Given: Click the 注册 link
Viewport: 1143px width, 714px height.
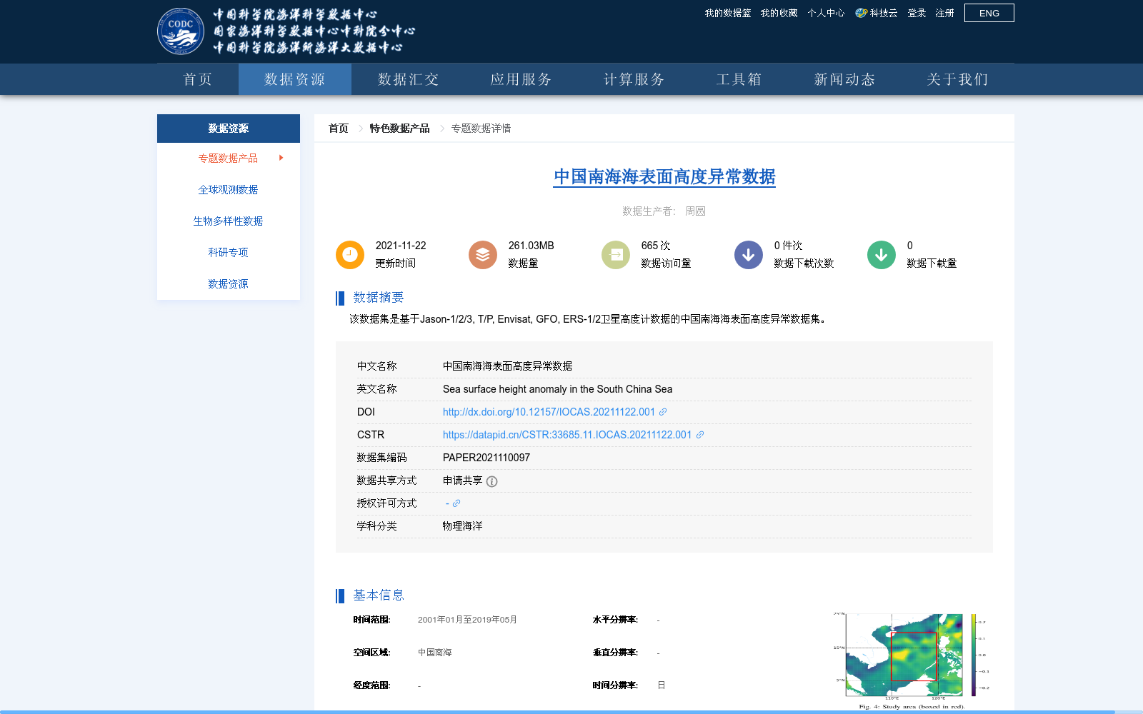Looking at the screenshot, I should pyautogui.click(x=945, y=13).
